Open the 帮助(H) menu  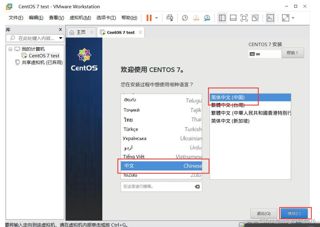click(129, 18)
